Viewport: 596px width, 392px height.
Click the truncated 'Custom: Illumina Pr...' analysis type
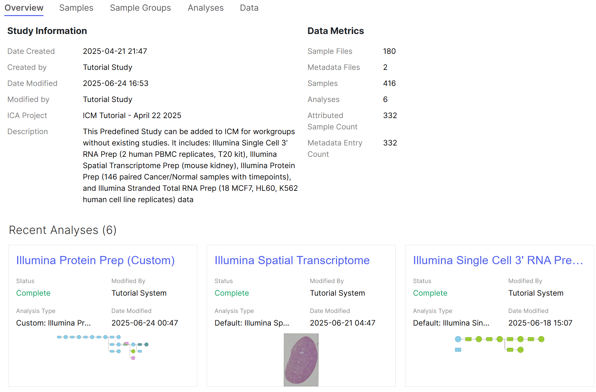(53, 323)
